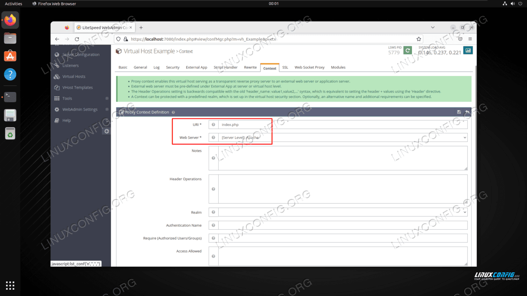Click the help icon next to URI field
This screenshot has width=527, height=296.
pos(213,125)
